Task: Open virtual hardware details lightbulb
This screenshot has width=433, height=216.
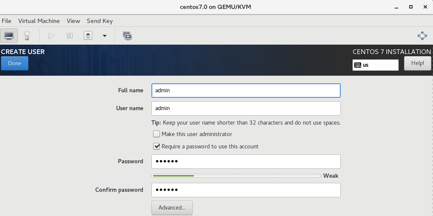Action: pyautogui.click(x=27, y=36)
